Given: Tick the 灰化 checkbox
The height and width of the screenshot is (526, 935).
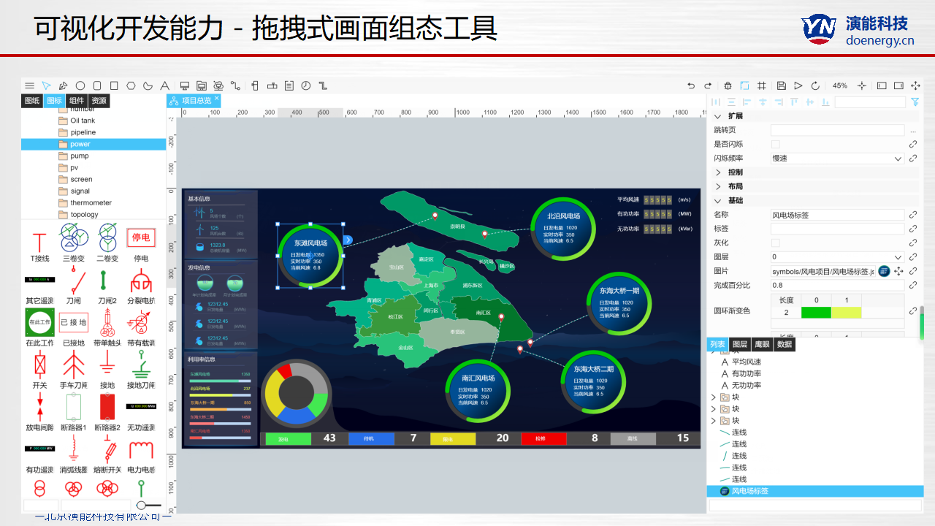Looking at the screenshot, I should click(x=776, y=243).
